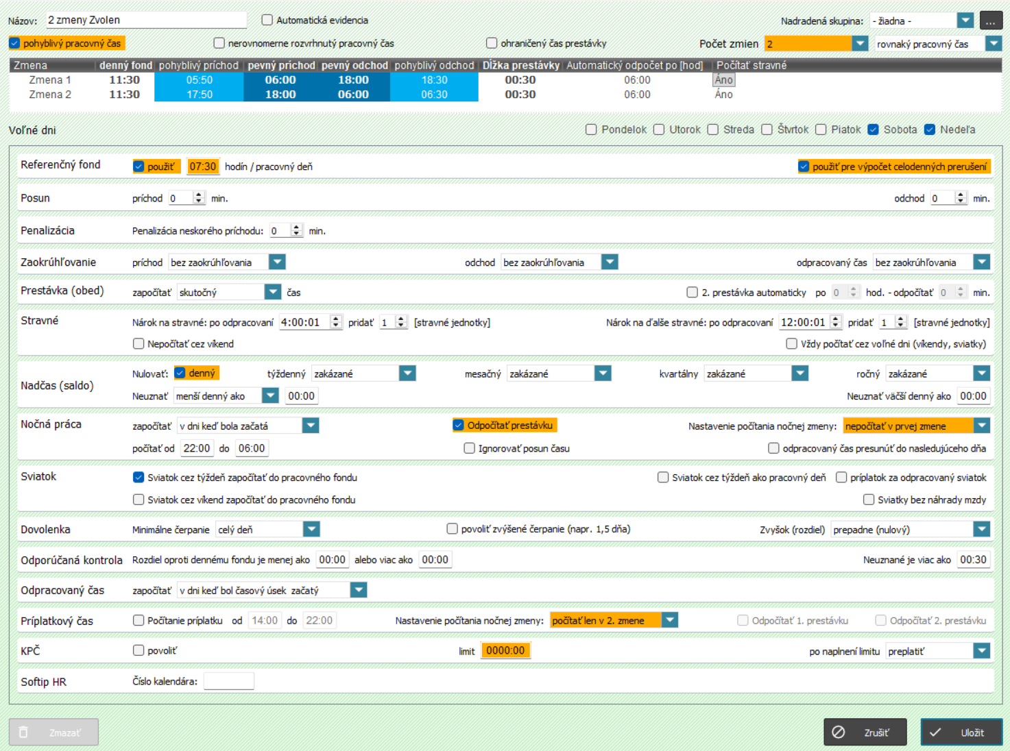This screenshot has height=751, width=1010.
Task: Open the príchod Zaokrúhľovanie dropdown
Action: [x=277, y=262]
